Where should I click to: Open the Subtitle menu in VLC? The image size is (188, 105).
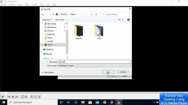(x=35, y=5)
